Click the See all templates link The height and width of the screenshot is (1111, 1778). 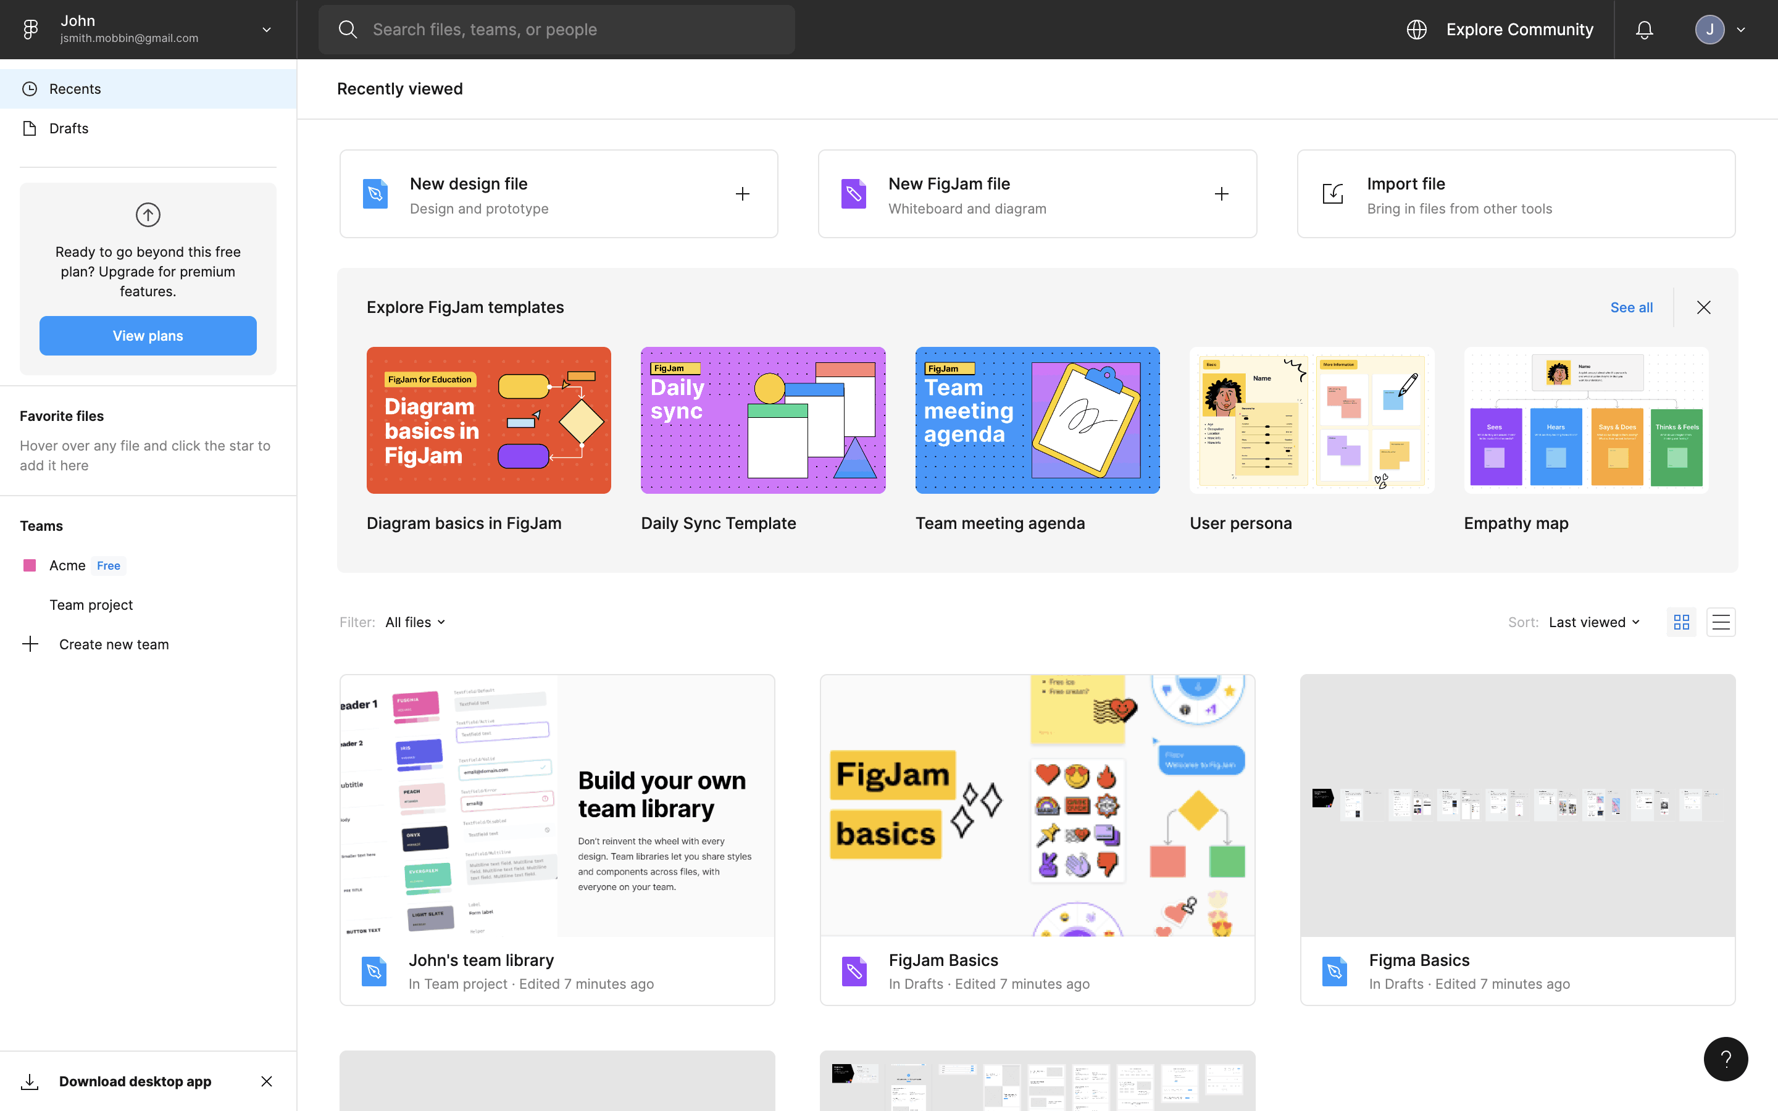click(1631, 307)
